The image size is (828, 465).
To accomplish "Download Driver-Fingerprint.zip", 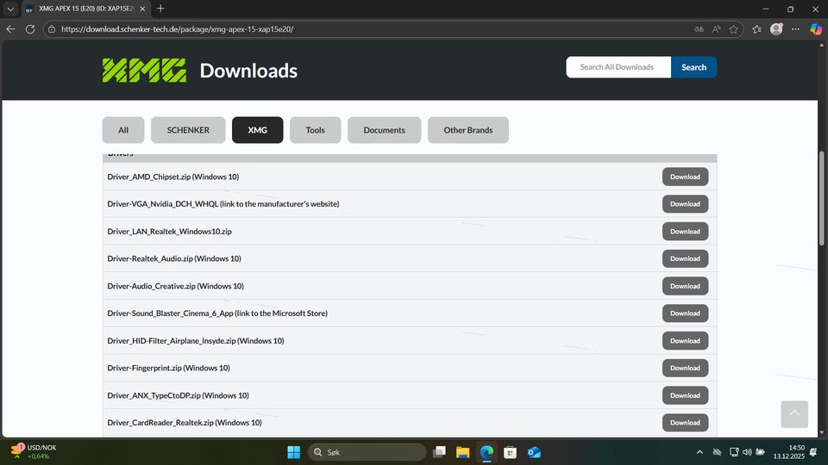I will tap(686, 369).
